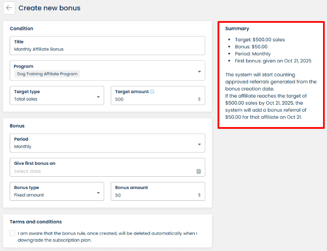Click the Give first bonus on date field
Viewport: 327px width, 251px height.
coord(104,171)
